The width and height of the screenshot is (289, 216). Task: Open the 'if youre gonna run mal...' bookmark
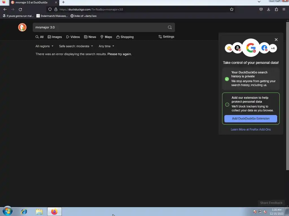[x=18, y=16]
